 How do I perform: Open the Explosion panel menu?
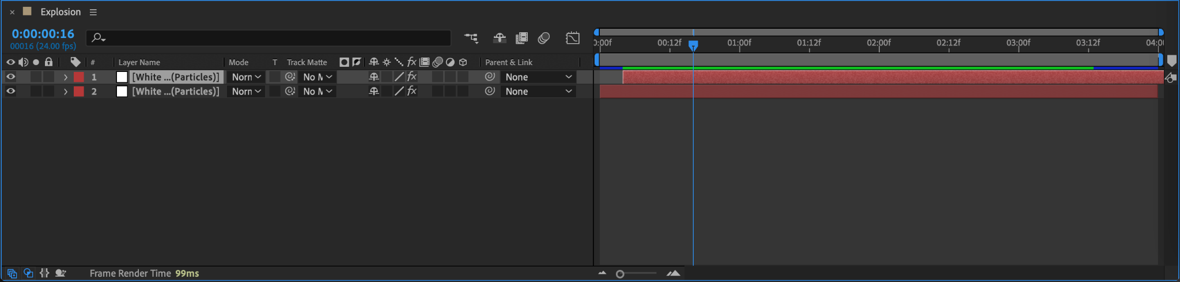[x=93, y=12]
